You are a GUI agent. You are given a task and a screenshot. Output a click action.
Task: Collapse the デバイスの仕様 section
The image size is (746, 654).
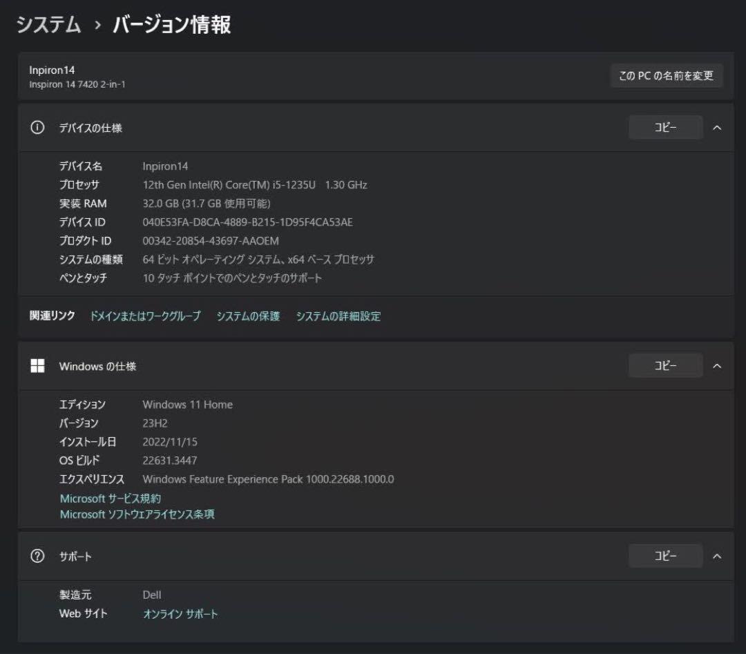pos(717,127)
